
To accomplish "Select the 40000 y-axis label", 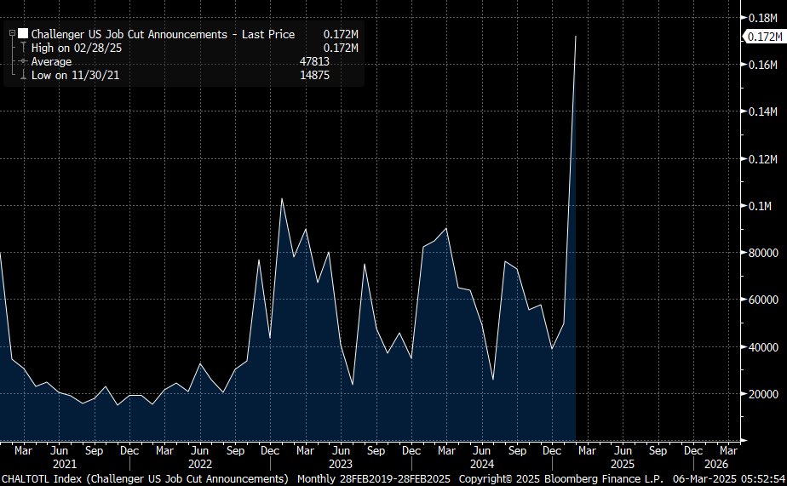I will (x=763, y=347).
